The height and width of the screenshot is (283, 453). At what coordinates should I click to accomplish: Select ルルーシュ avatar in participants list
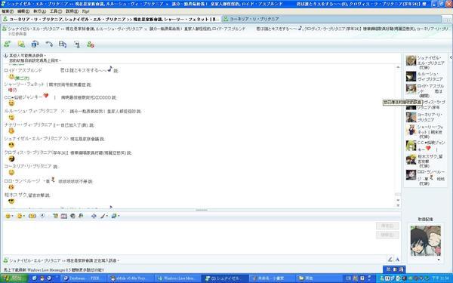point(411,76)
